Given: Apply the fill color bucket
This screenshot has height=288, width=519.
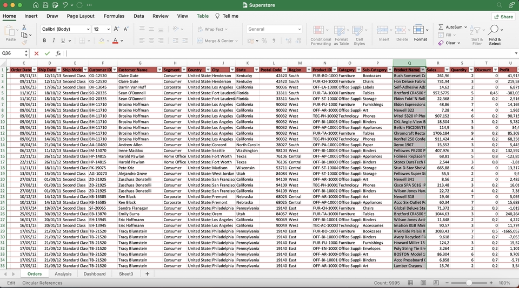Looking at the screenshot, I should pos(102,40).
